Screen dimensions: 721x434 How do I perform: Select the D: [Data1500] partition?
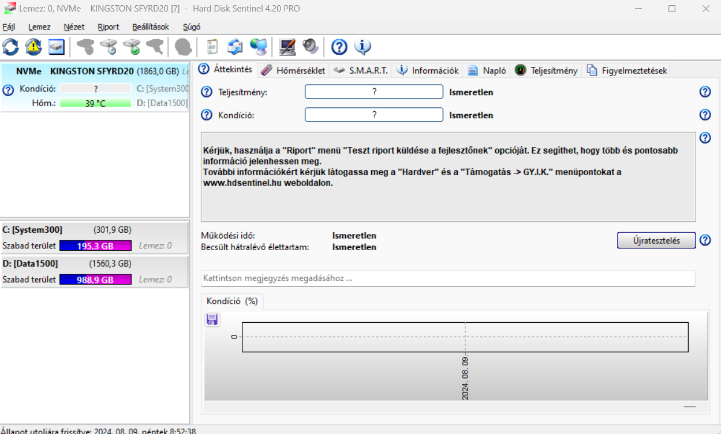pos(95,272)
